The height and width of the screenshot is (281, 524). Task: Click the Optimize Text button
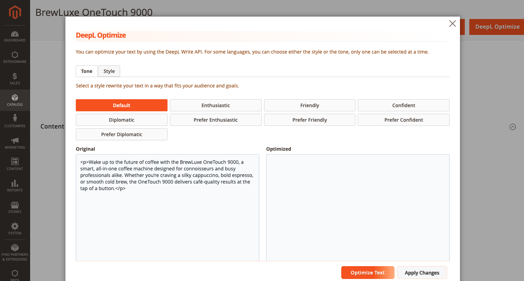click(368, 273)
